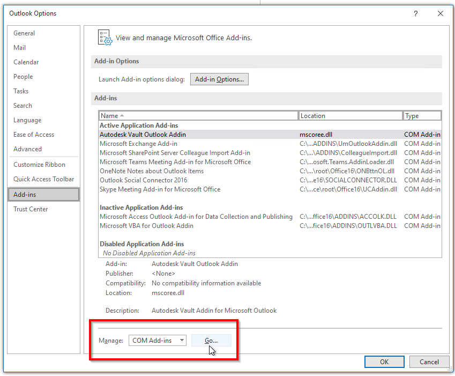This screenshot has width=455, height=376.
Task: Click the Cancel button
Action: click(429, 362)
